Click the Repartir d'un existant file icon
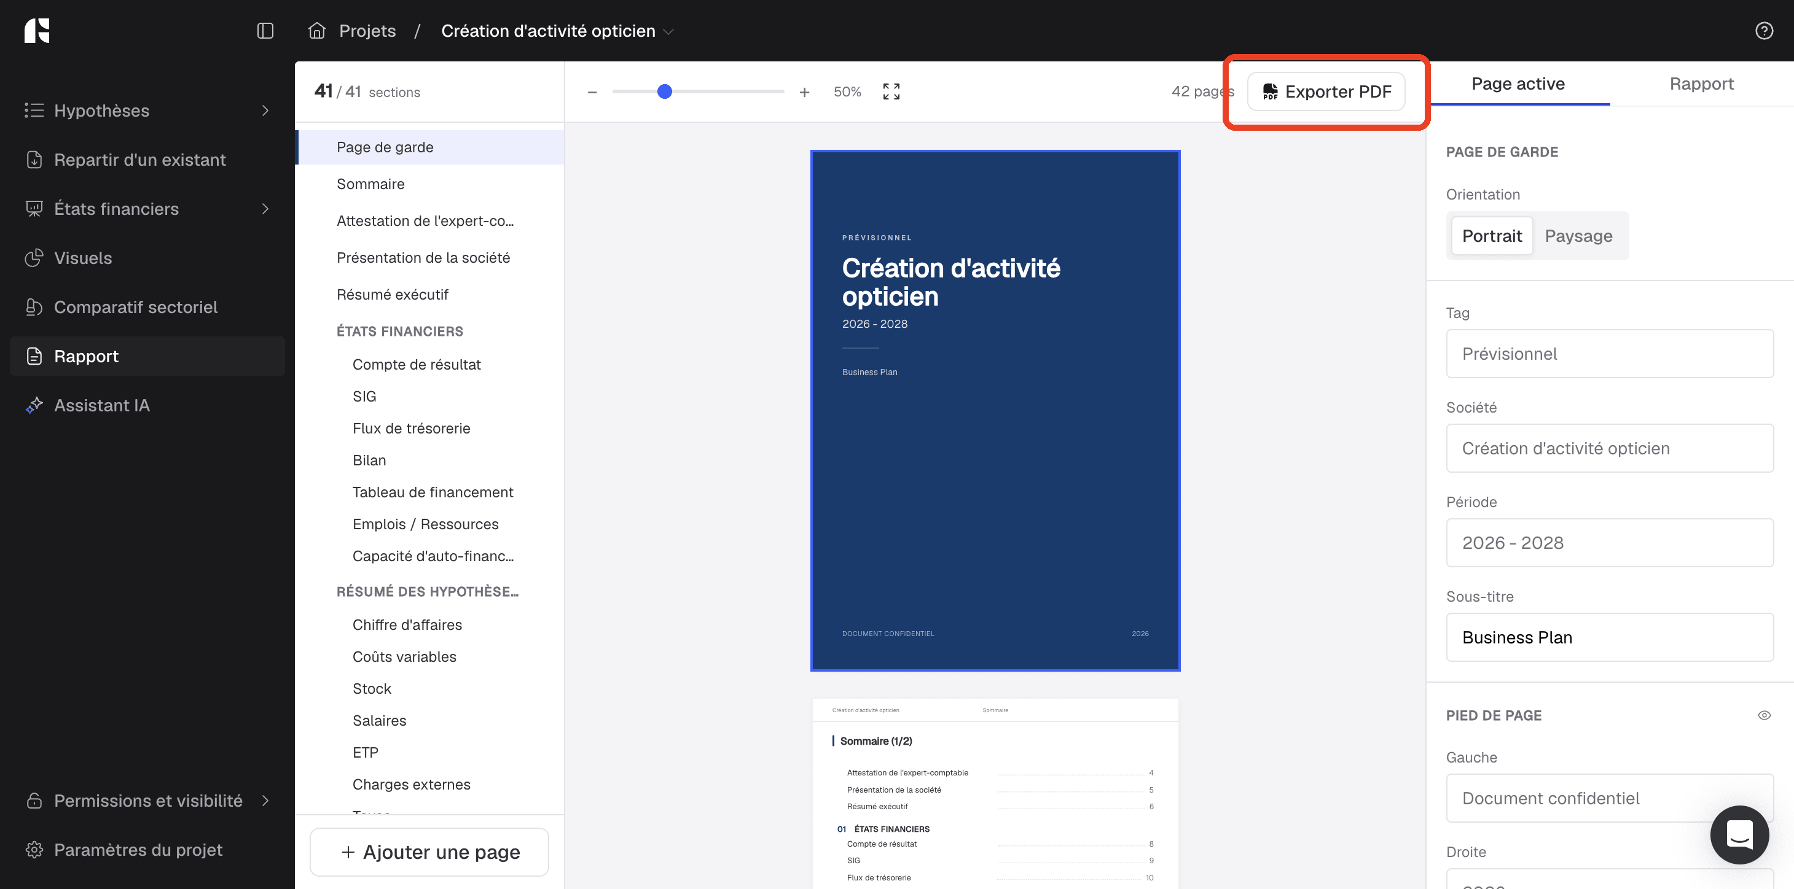Screen dimensions: 1794x889 click(x=34, y=160)
